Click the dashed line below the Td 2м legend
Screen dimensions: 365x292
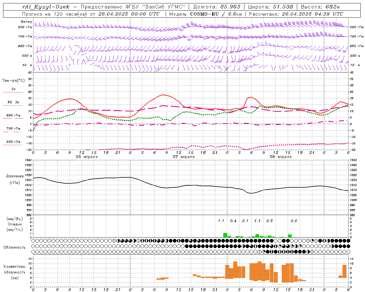pos(13,105)
